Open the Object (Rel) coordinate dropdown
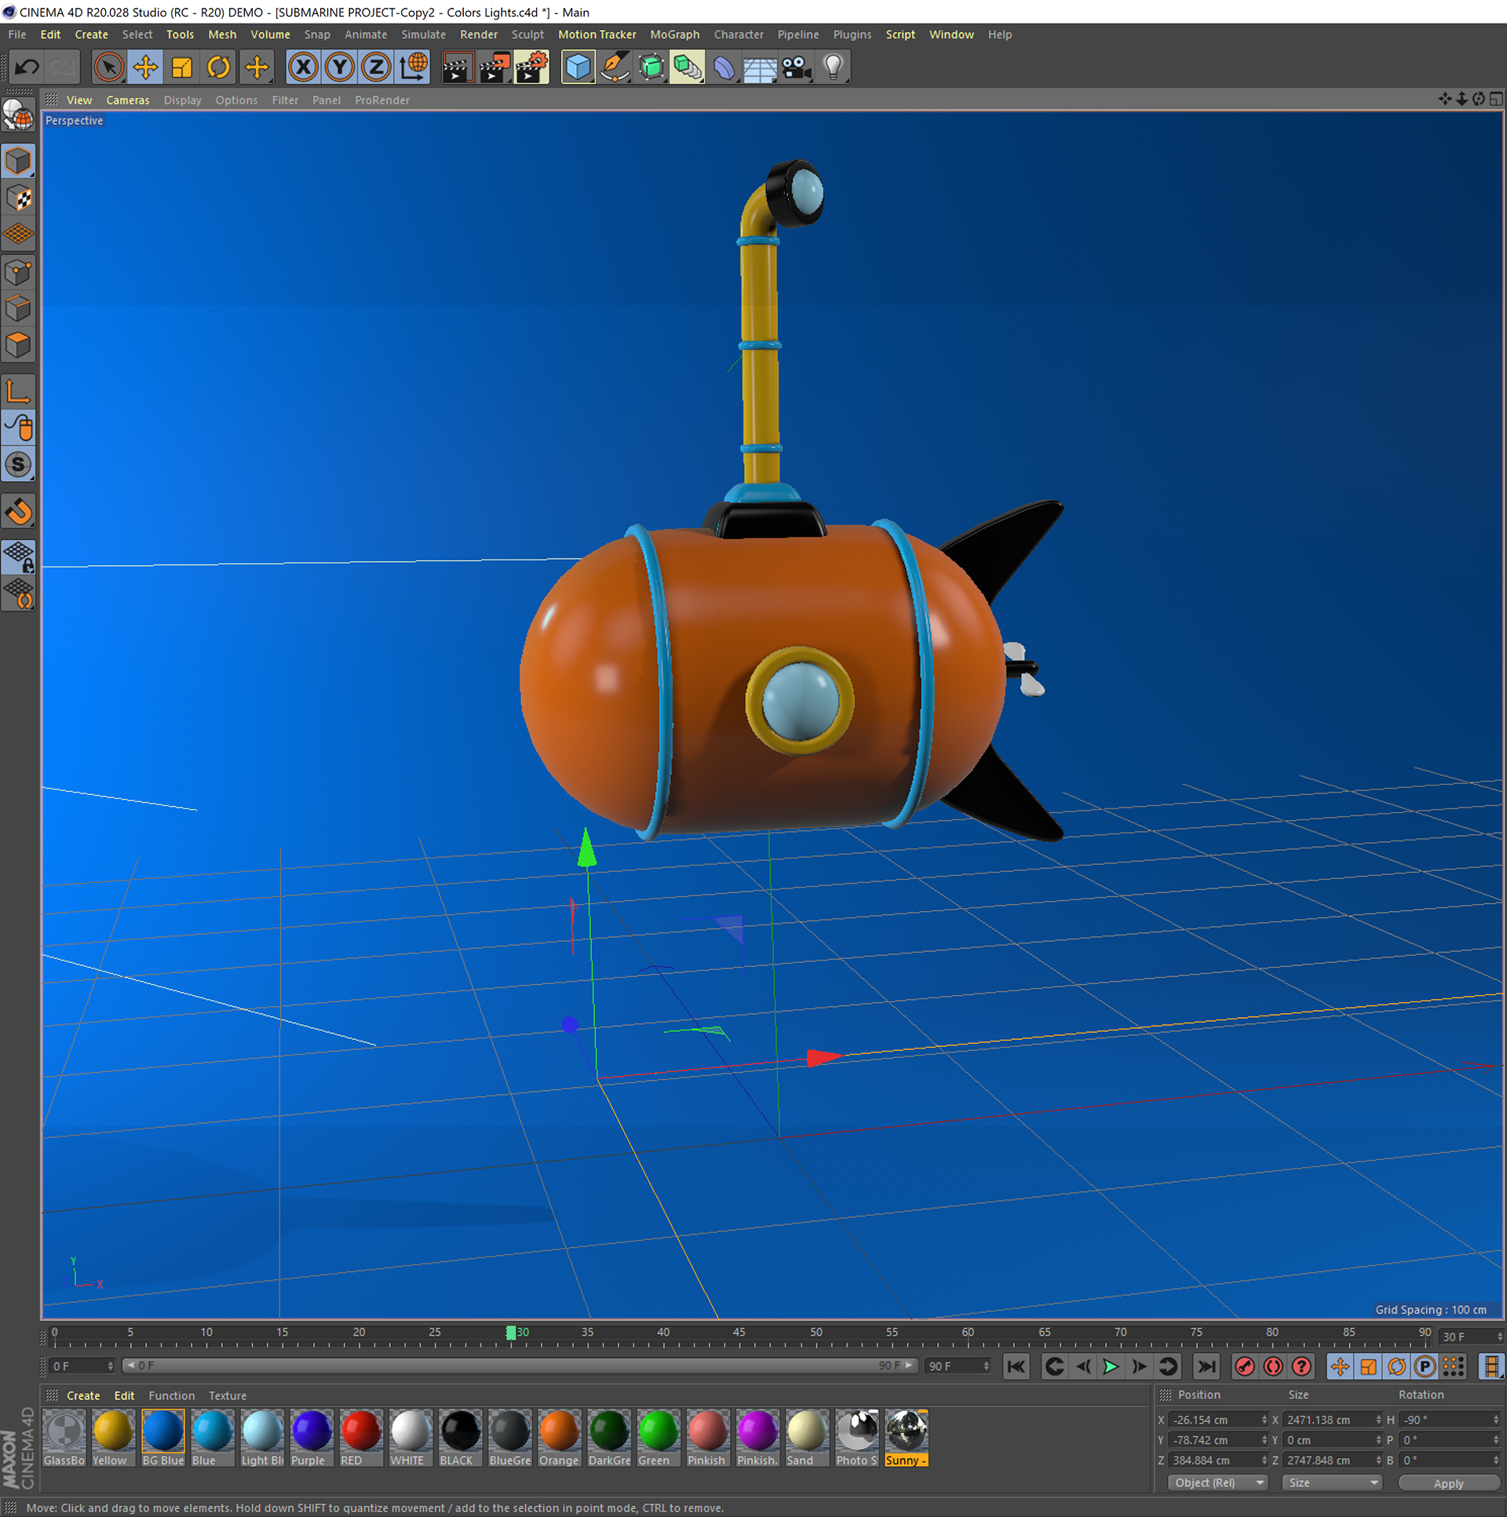The height and width of the screenshot is (1517, 1507). 1217,1482
